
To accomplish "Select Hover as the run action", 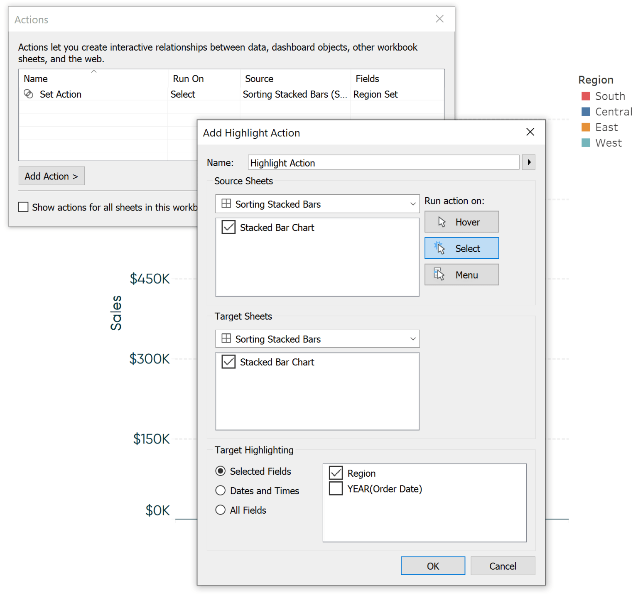I will click(461, 221).
